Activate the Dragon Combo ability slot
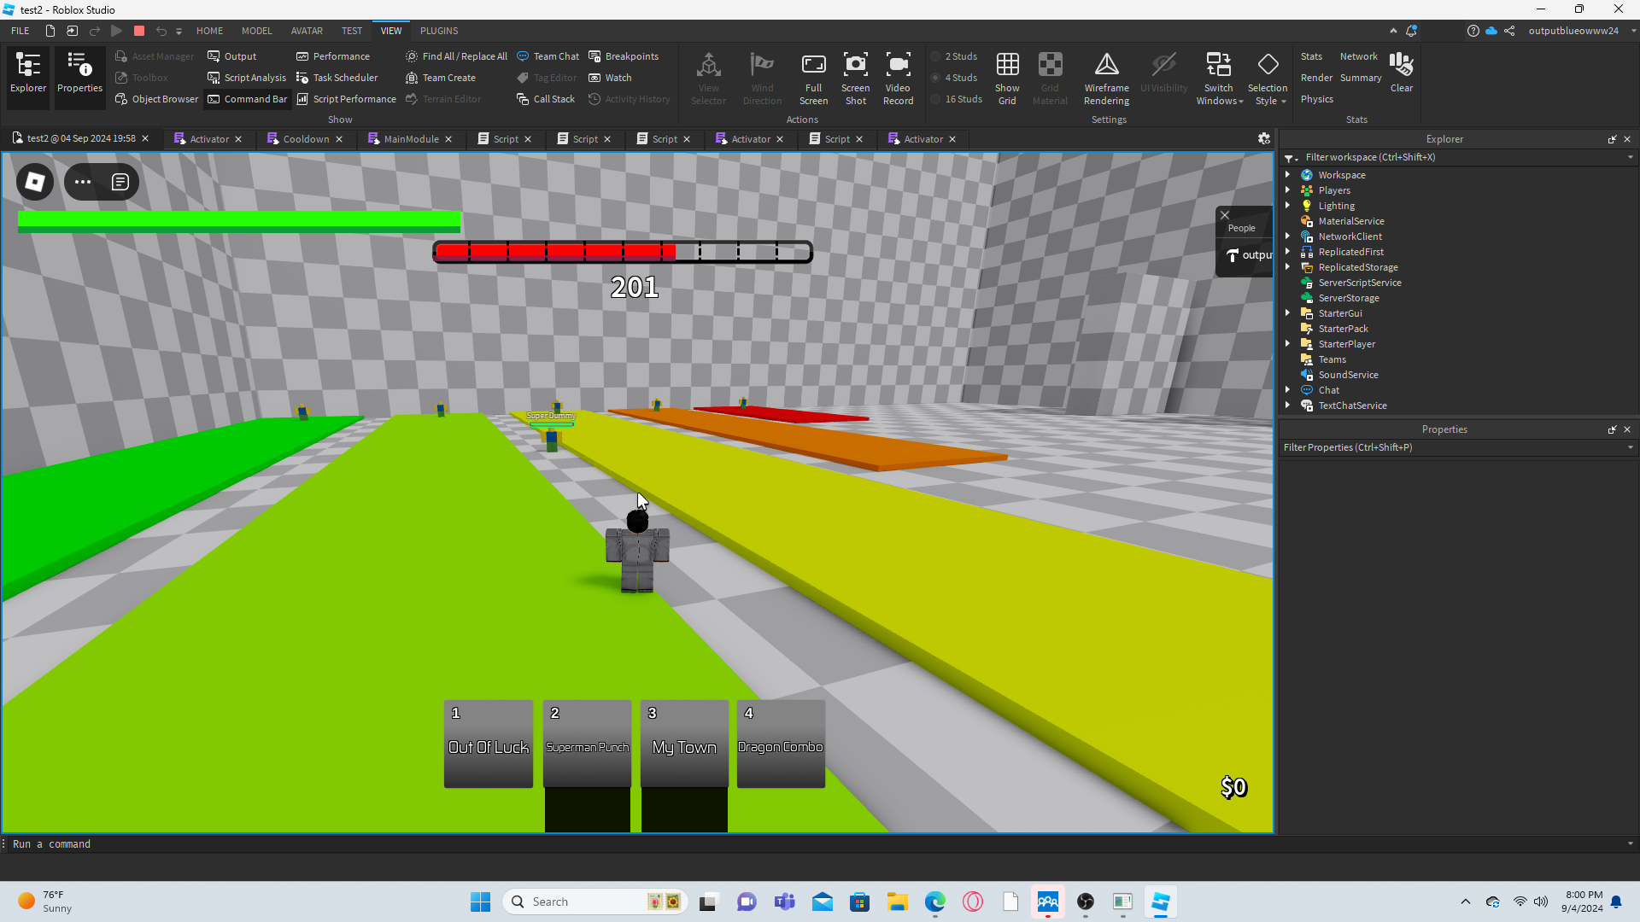Screen dimensions: 1640x922 click(780, 744)
